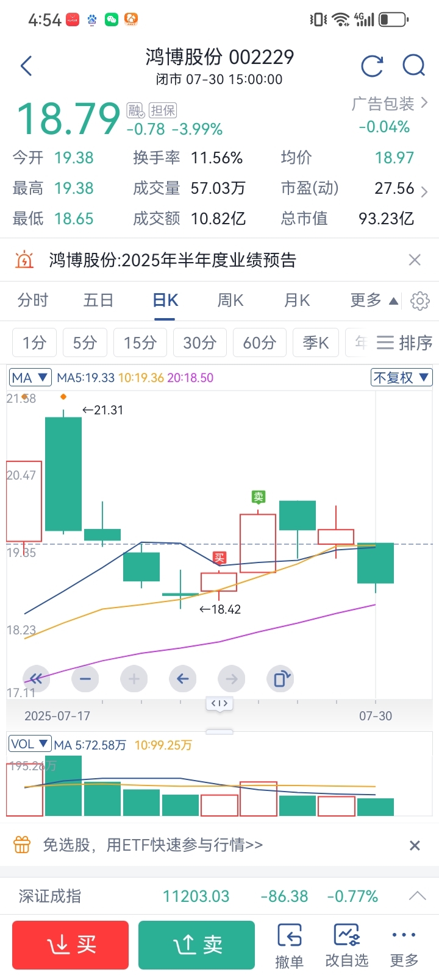This screenshot has height=975, width=439.
Task: Tap the red 买 buy button
Action: click(71, 945)
